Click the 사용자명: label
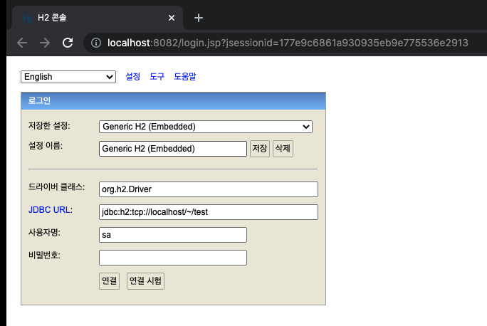This screenshot has height=326, width=487. tap(44, 232)
